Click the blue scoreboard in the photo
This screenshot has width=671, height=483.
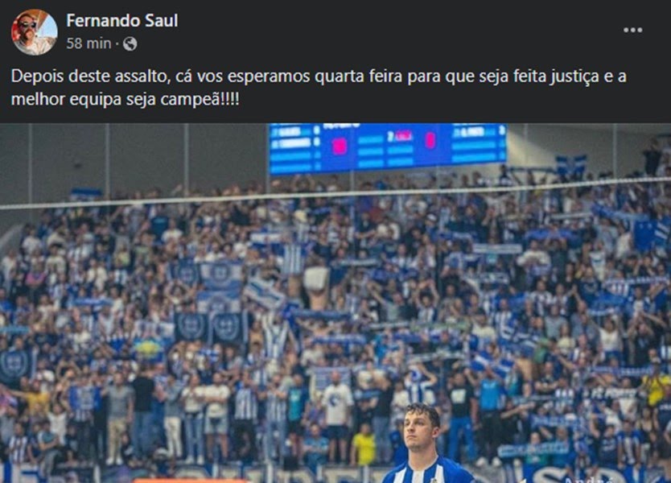point(388,148)
